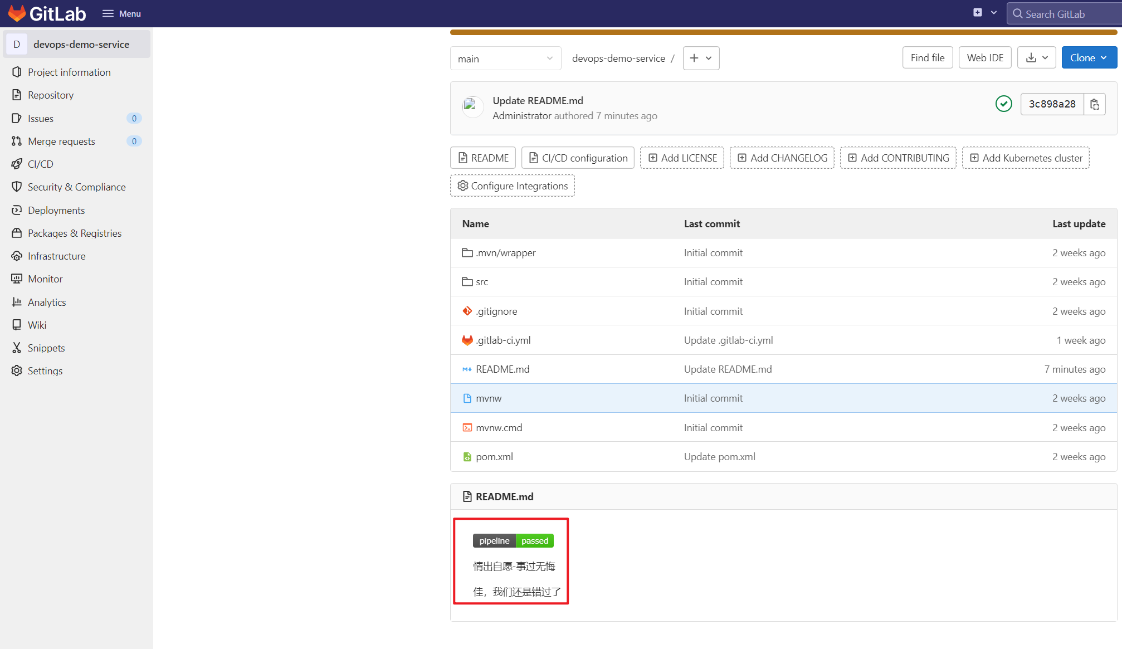Copy the commit SHA with clipboard icon
The image size is (1122, 649).
pyautogui.click(x=1094, y=104)
